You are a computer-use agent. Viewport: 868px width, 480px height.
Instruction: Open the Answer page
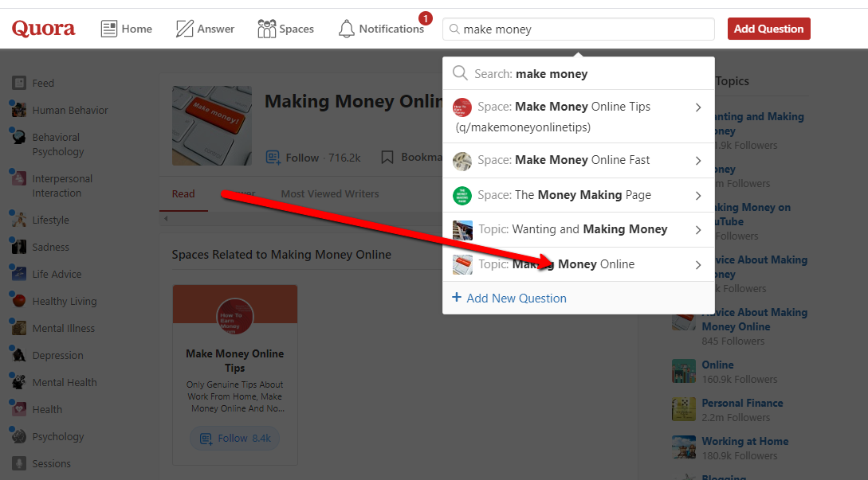pos(205,29)
